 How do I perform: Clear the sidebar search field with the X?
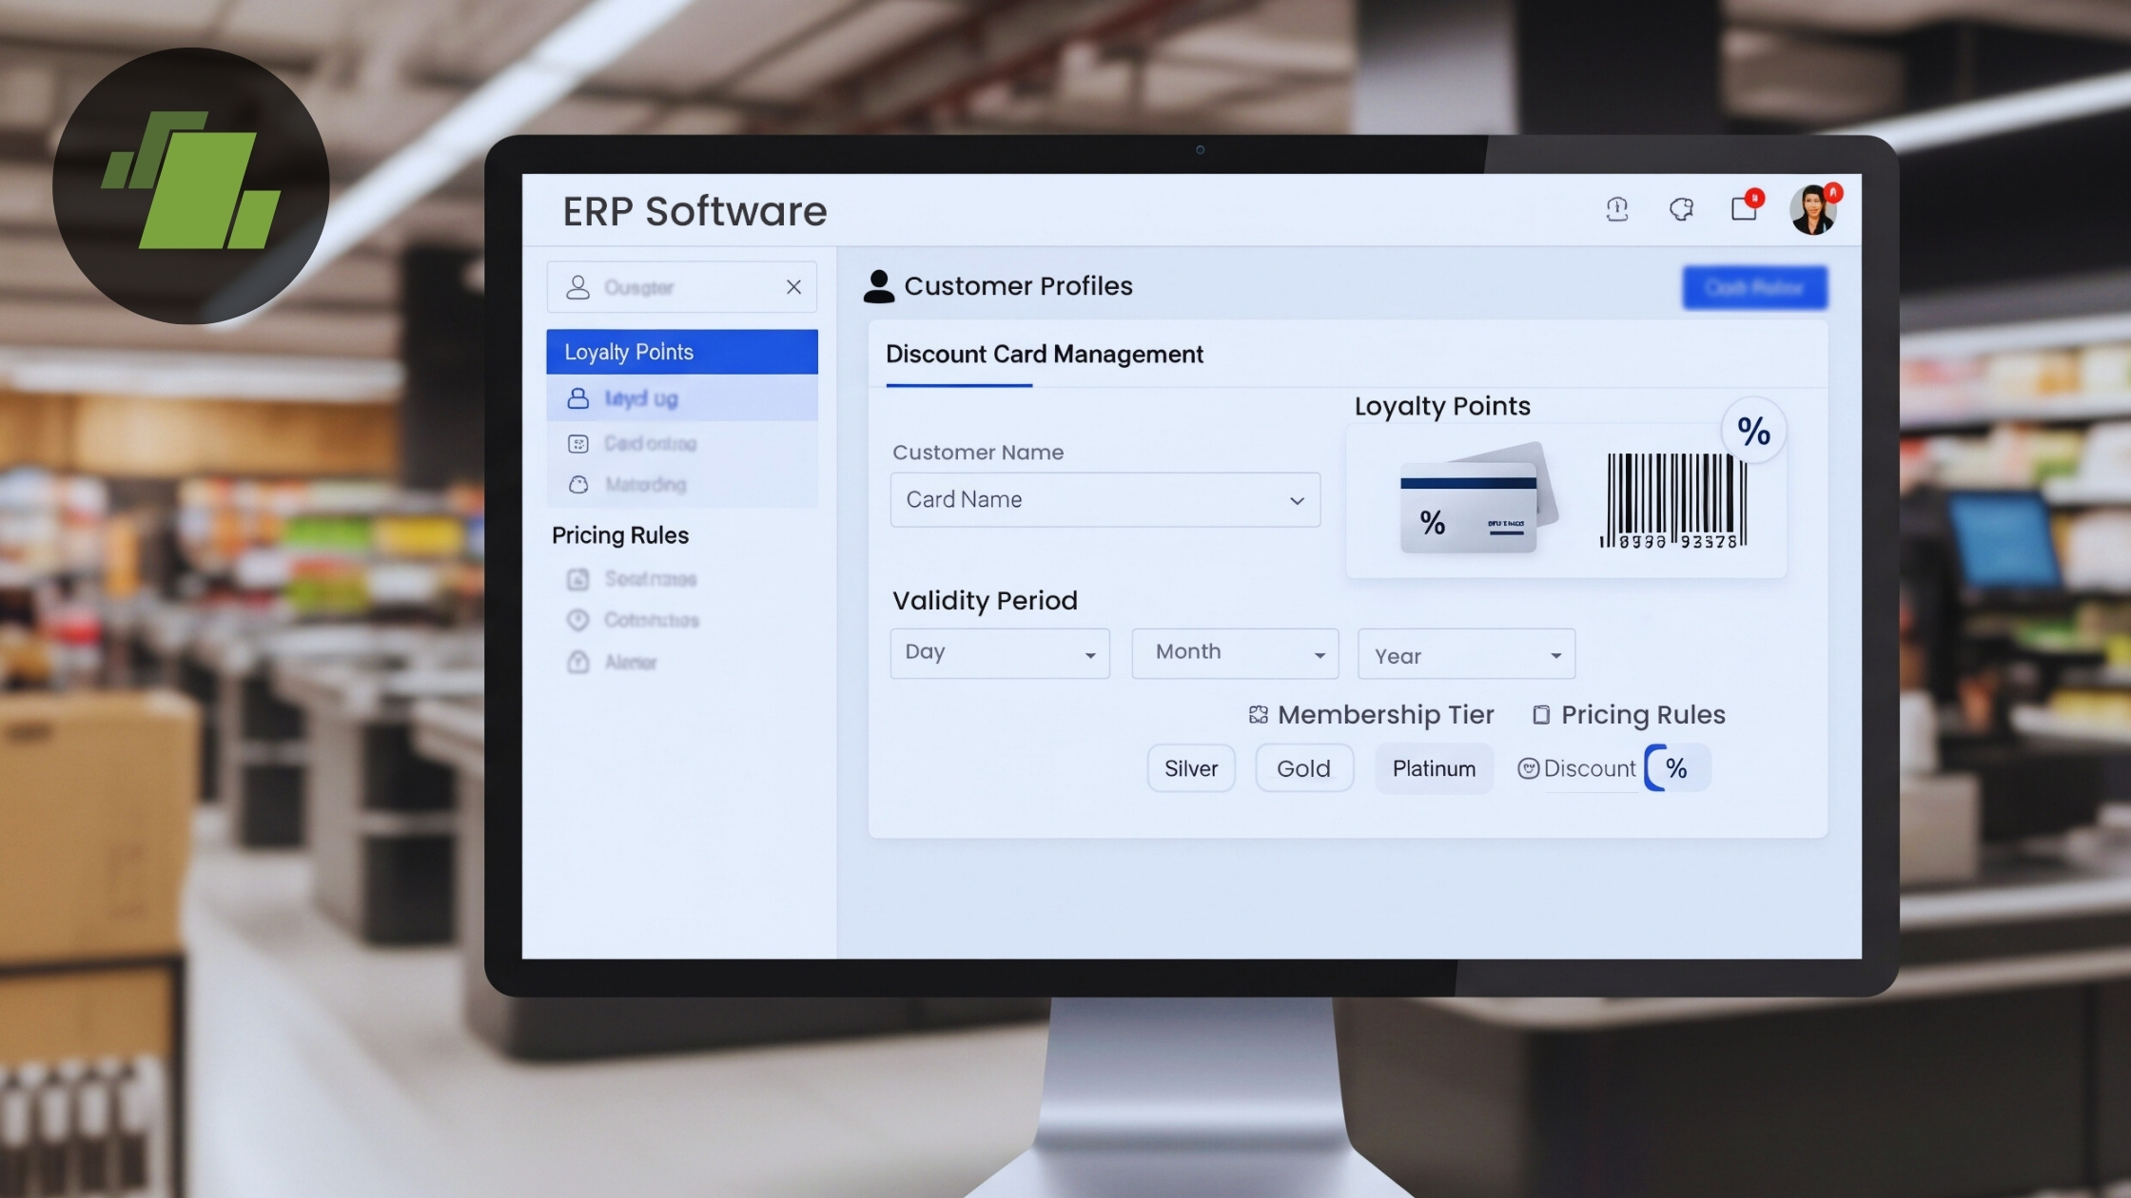point(793,286)
